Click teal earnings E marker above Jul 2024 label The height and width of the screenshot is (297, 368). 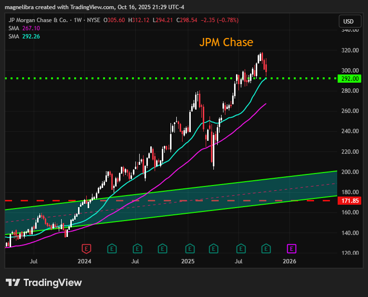[137, 248]
